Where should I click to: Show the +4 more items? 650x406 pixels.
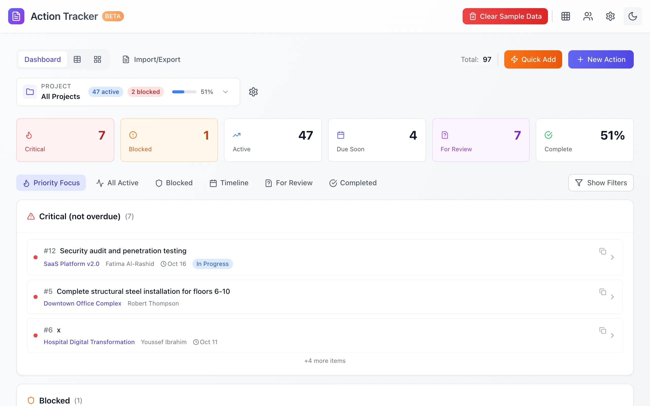click(325, 361)
